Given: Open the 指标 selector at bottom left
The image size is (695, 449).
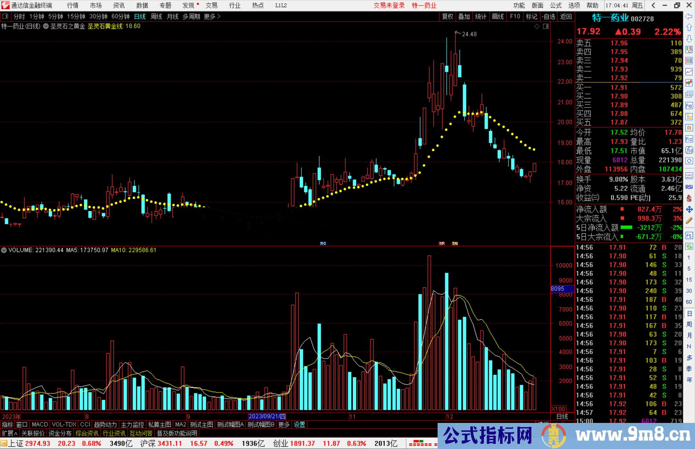Looking at the screenshot, I should pyautogui.click(x=7, y=425).
